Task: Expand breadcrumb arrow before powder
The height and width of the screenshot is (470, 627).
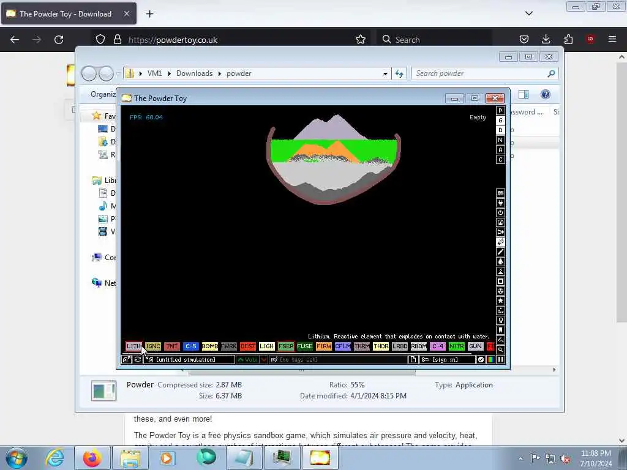Action: [x=220, y=73]
